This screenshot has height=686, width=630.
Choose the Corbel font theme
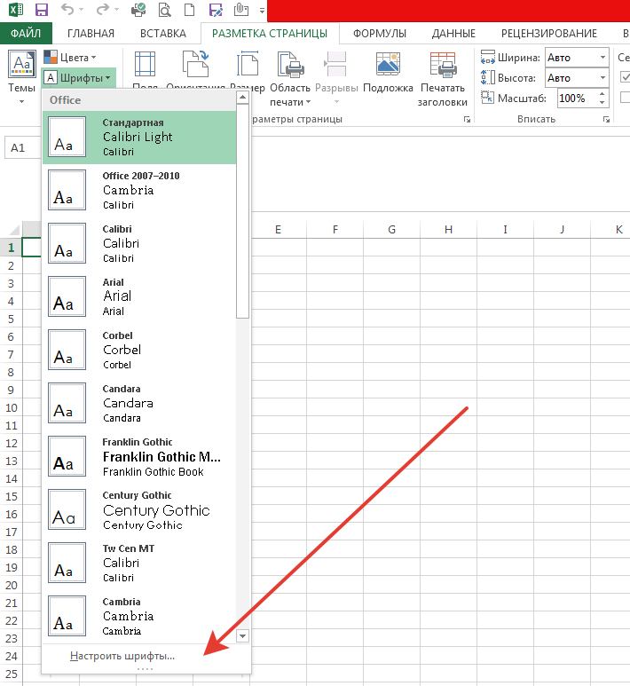[x=139, y=350]
